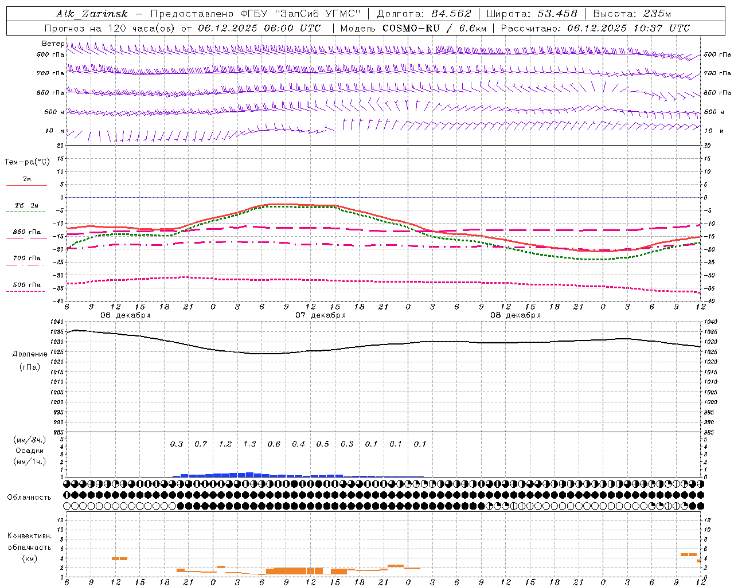Click the forecast start 06.12.2025 06:00 UTC
Image resolution: width=734 pixels, height=587 pixels.
point(259,28)
